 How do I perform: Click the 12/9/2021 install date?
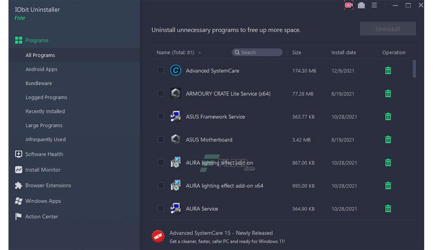[x=343, y=71]
